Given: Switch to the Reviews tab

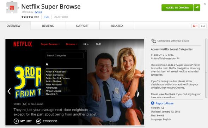Looking at the screenshot, I should [x=48, y=26].
